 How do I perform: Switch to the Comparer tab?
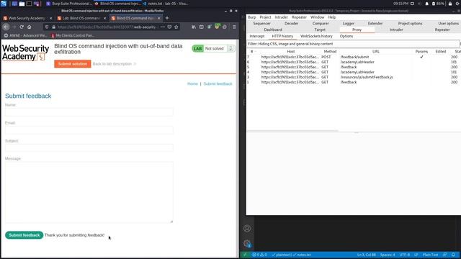tap(321, 24)
